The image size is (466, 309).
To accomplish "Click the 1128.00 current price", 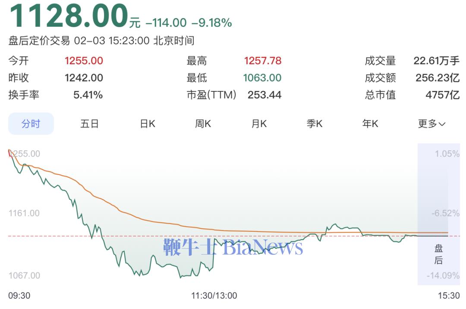I will 68,16.
